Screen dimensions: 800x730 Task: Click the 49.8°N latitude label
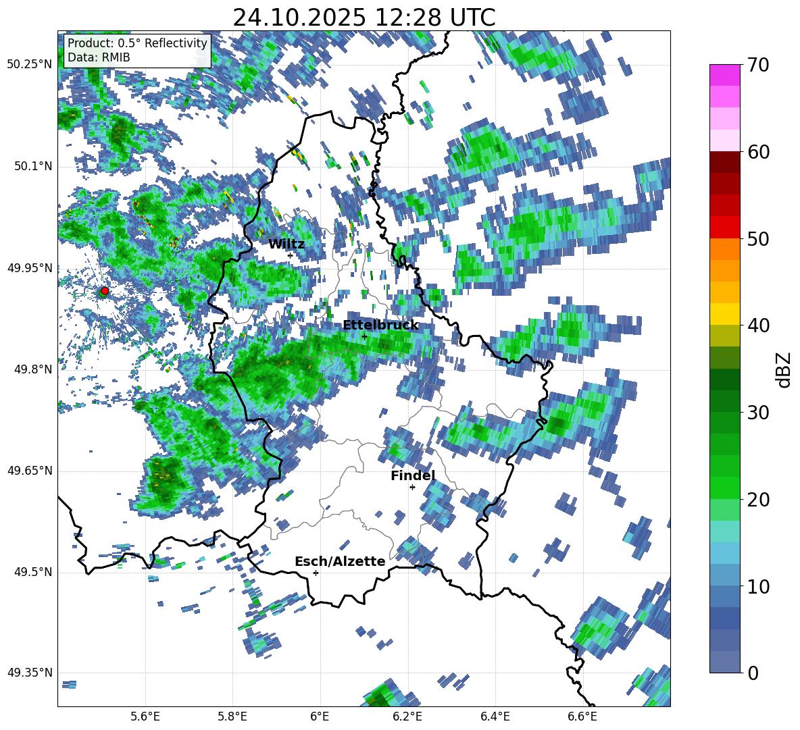click(33, 369)
